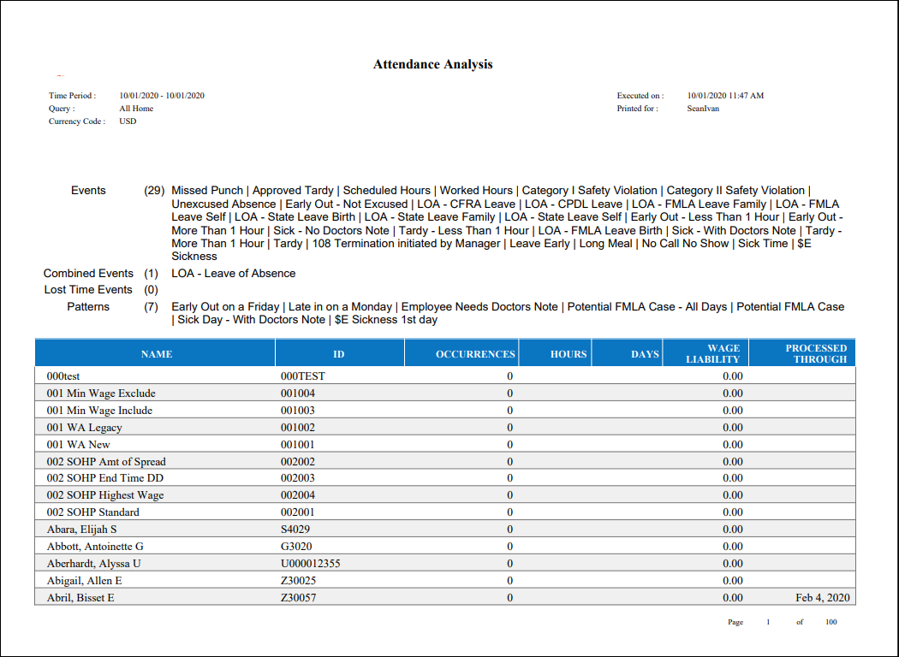
Task: Open the record for Abara, Elijah S
Action: point(81,529)
